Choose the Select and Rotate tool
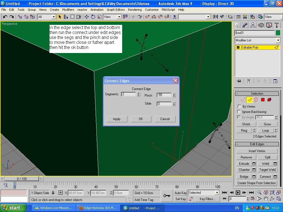The height and width of the screenshot is (212, 283). (93, 17)
